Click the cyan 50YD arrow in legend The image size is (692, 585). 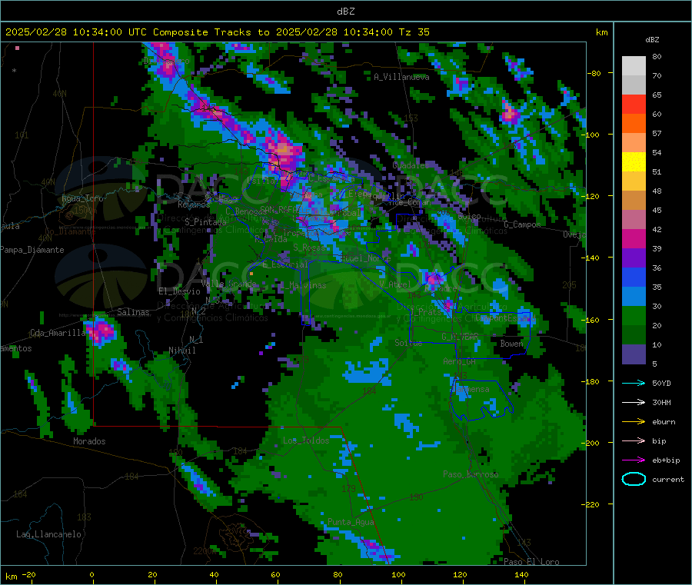point(634,383)
